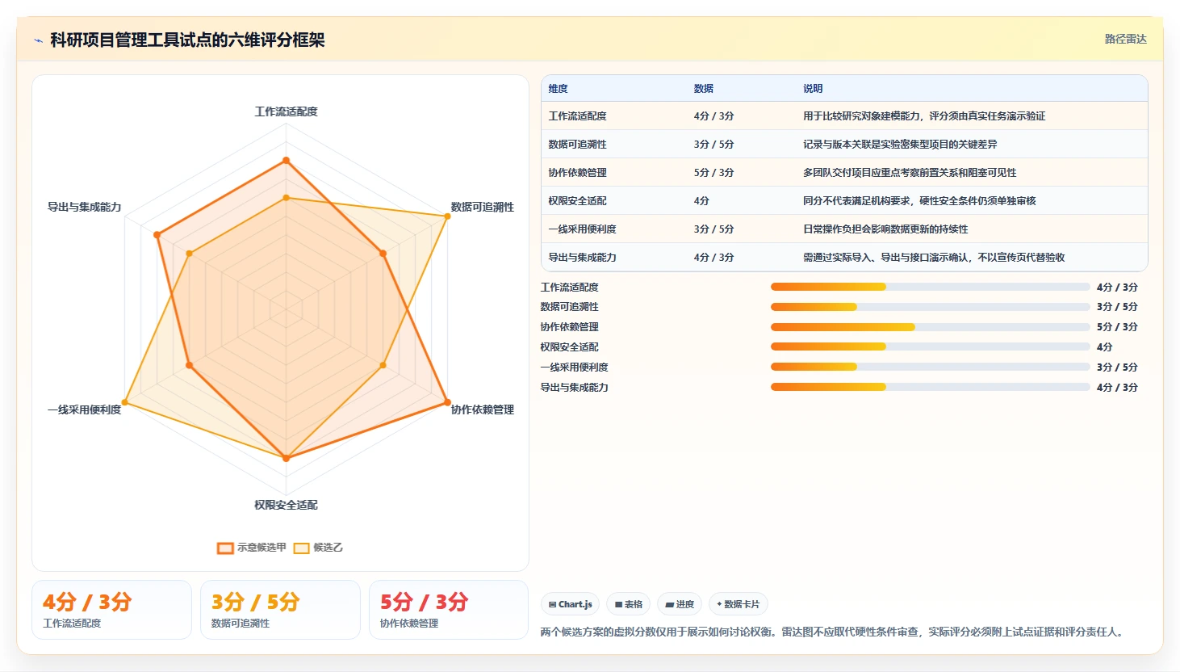Click note starting with 用于比较研究对象建模能力

924,116
